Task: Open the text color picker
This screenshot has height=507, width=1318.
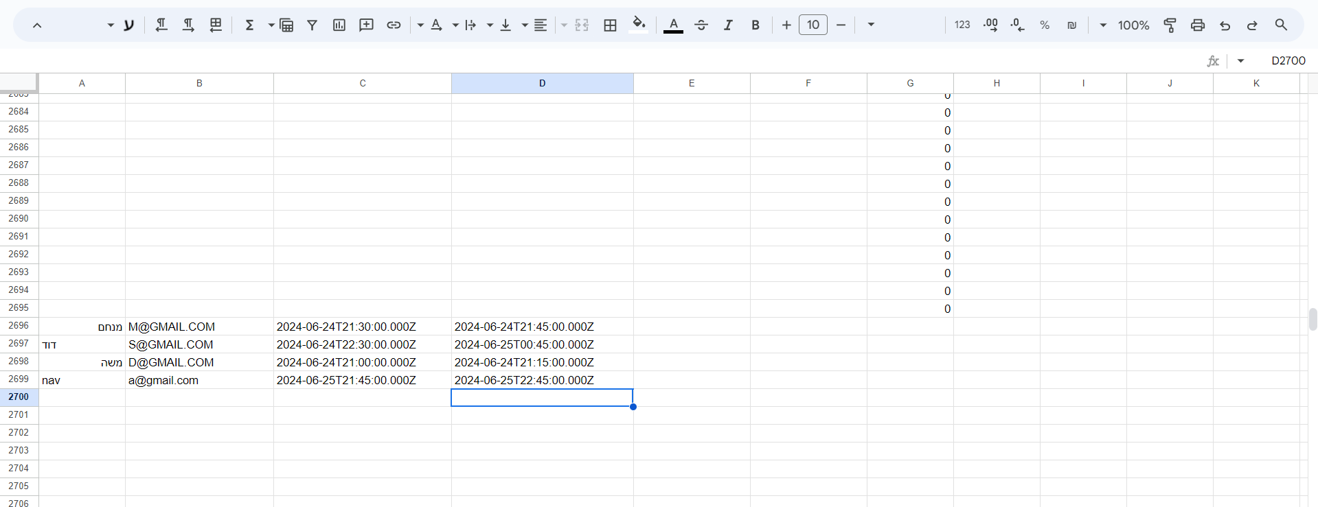Action: coord(674,25)
